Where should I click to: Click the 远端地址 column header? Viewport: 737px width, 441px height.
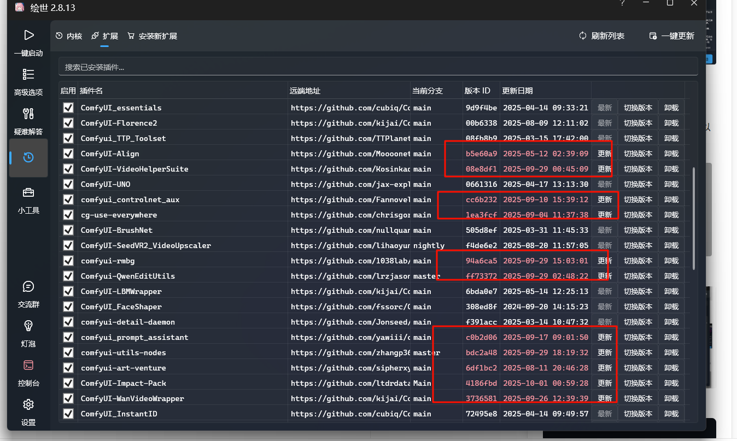click(349, 91)
